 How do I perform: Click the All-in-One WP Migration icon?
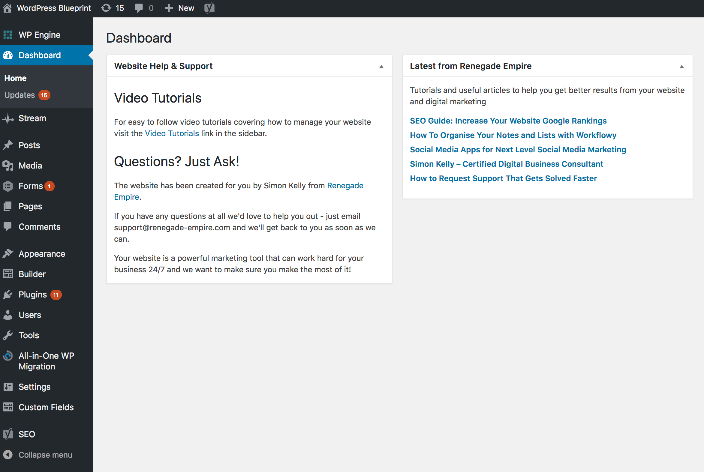coord(8,356)
